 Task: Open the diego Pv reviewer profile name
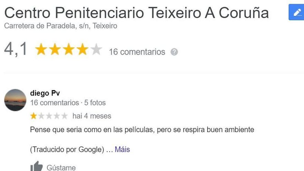45,93
